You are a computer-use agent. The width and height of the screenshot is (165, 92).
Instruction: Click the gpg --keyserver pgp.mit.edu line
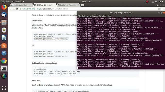[x=61, y=91]
